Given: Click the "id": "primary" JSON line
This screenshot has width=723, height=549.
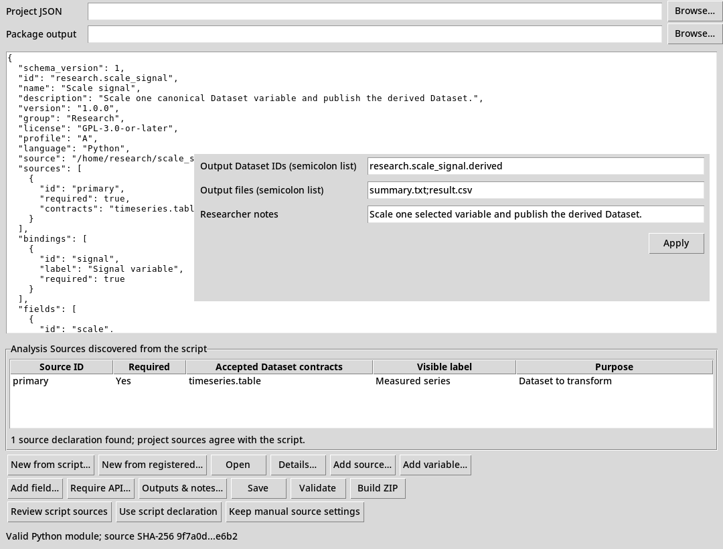Looking at the screenshot, I should click(x=82, y=189).
